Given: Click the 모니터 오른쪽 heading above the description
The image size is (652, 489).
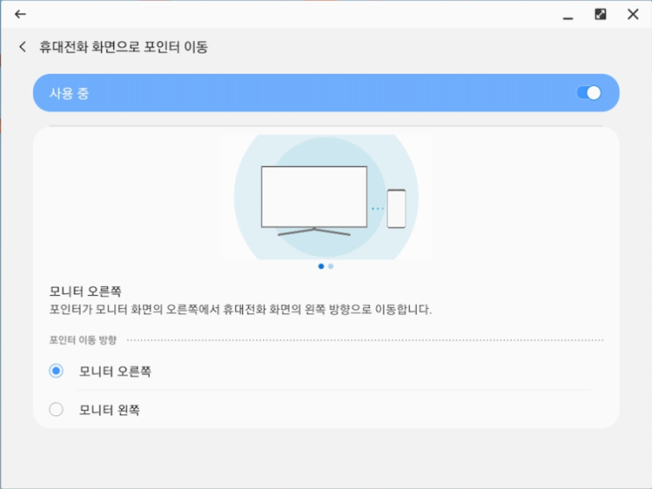Looking at the screenshot, I should tap(85, 291).
